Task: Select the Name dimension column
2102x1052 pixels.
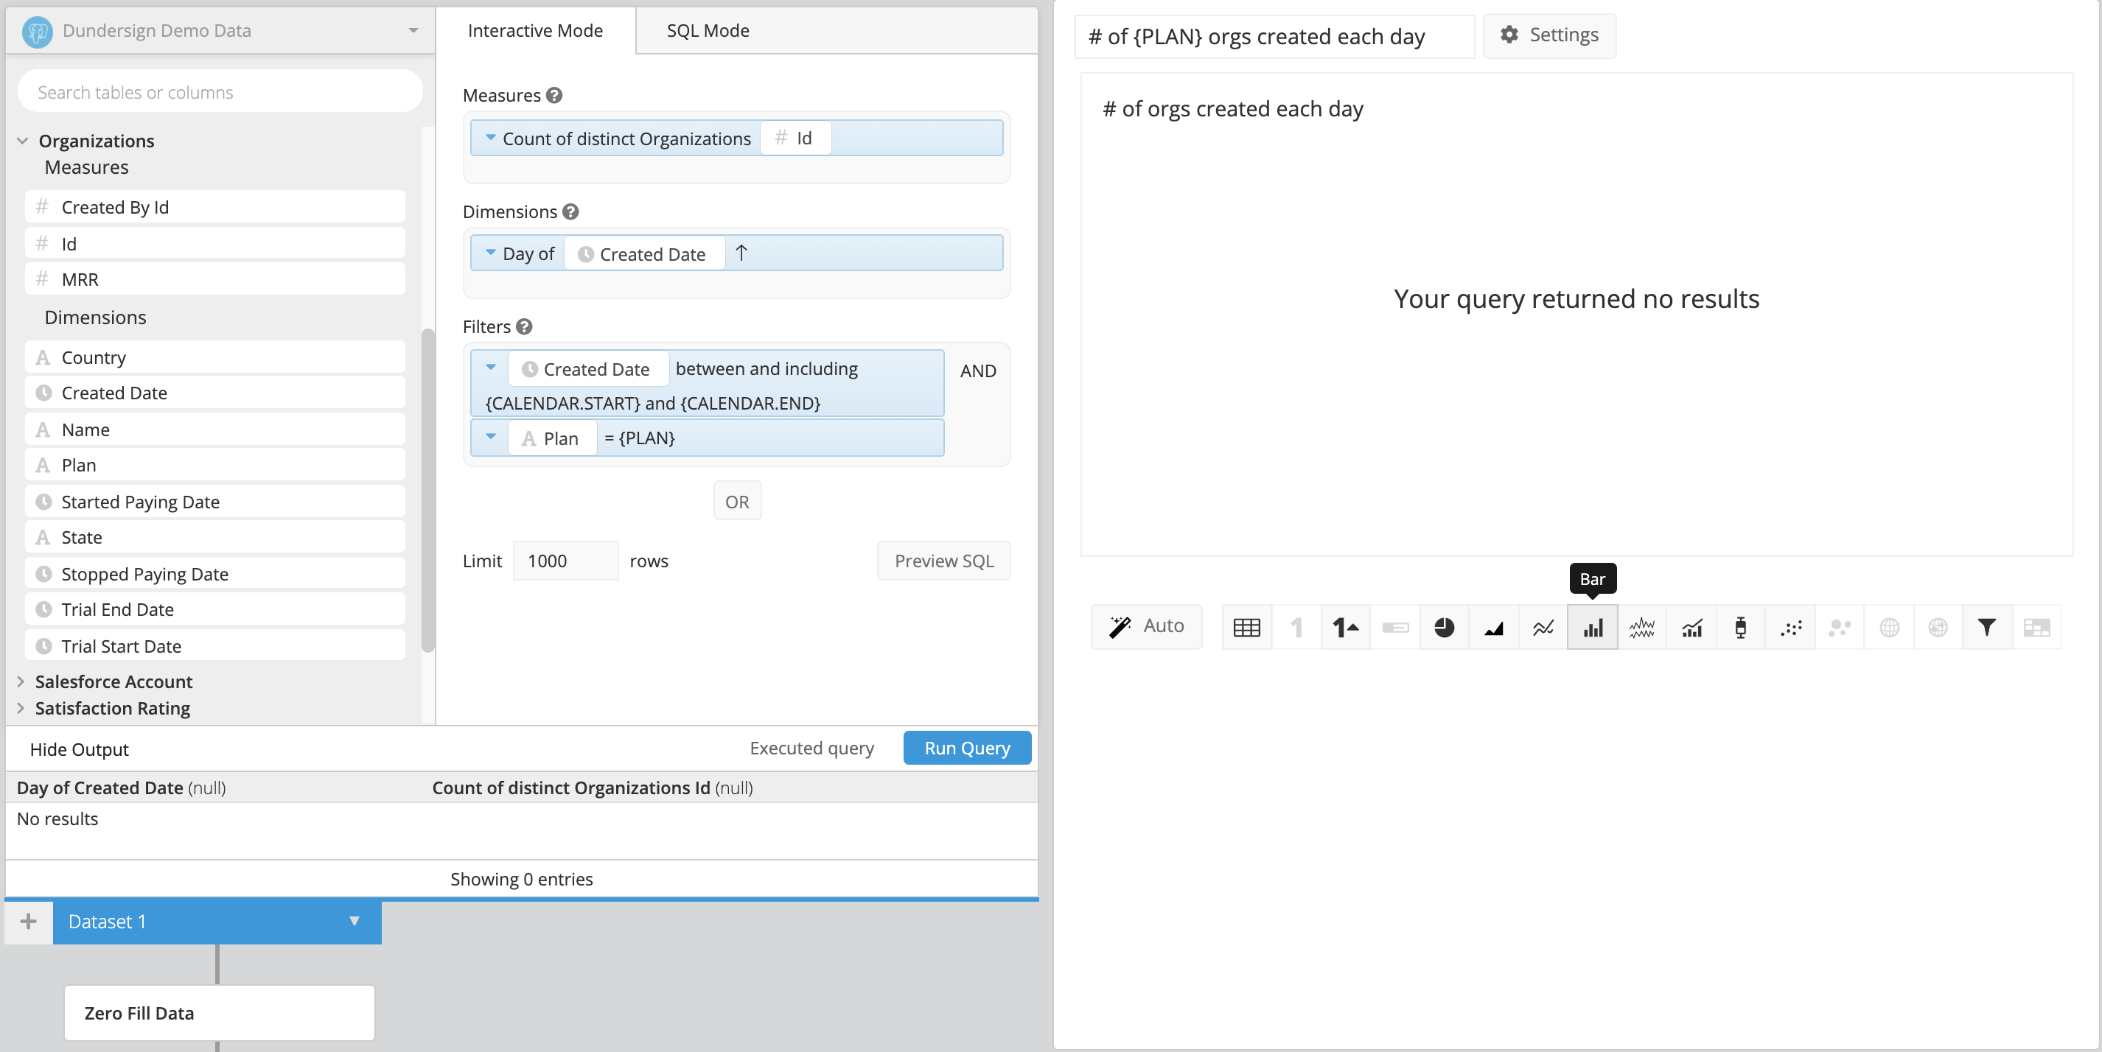Action: pos(215,429)
